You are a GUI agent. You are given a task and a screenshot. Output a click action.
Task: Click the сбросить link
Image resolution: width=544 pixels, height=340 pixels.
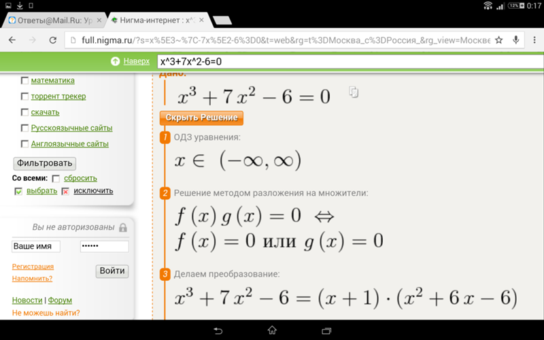click(80, 178)
